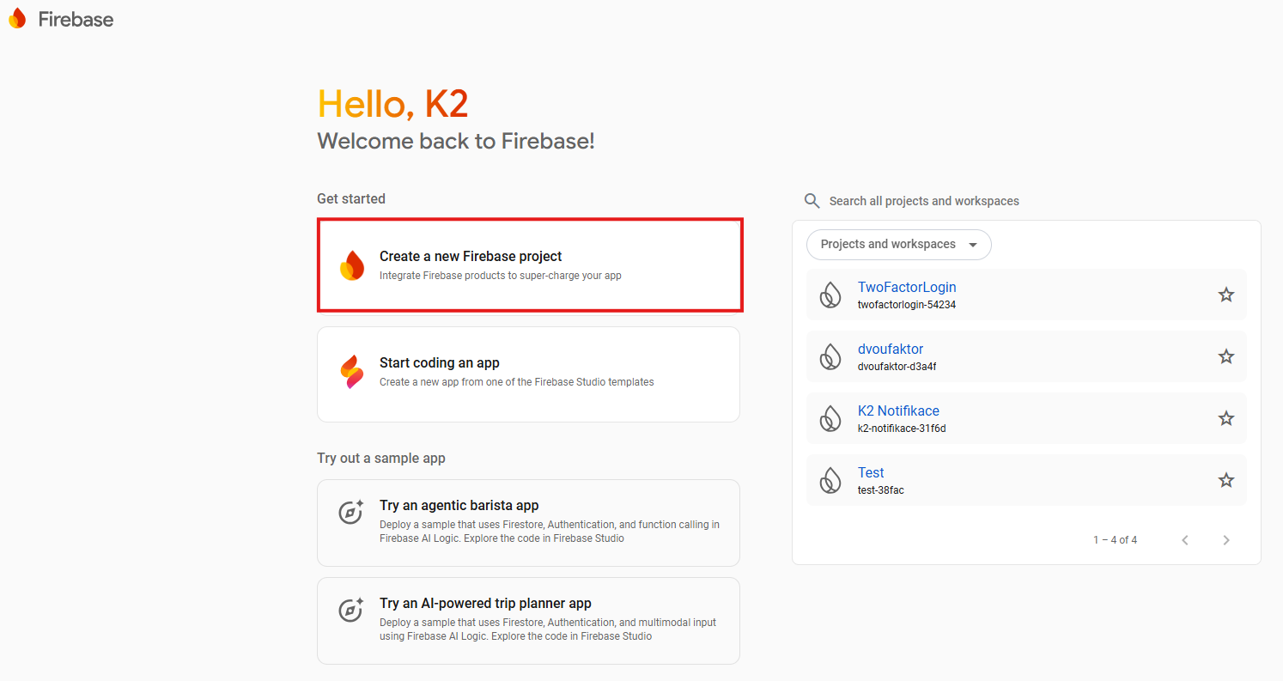Toggle favorite star for Test project
Viewport: 1283px width, 681px height.
tap(1226, 480)
